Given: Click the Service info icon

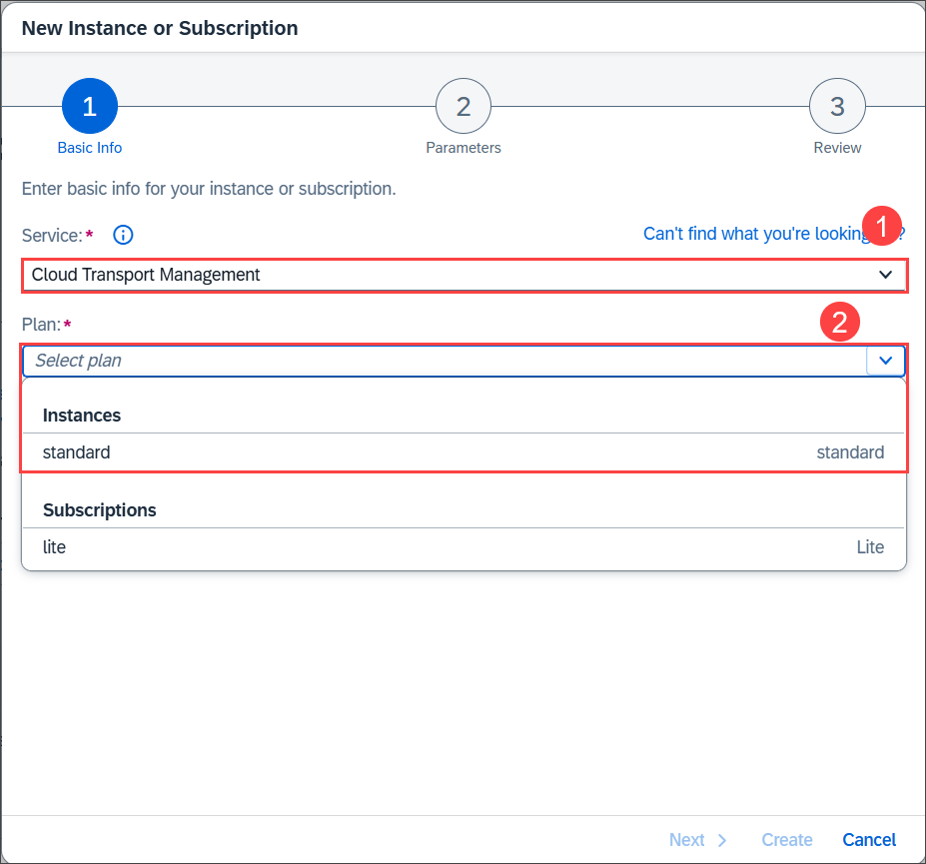Looking at the screenshot, I should tap(123, 235).
